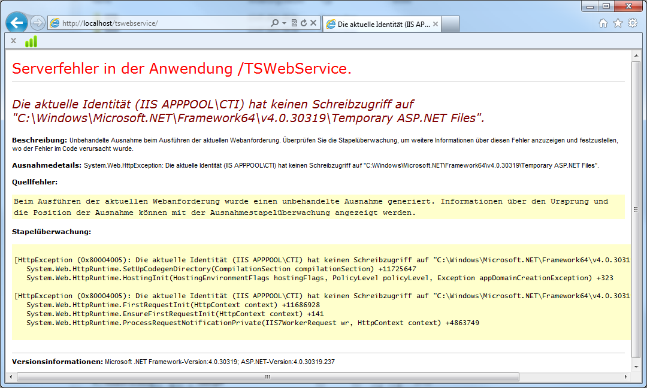Close the toolbar with the small X
The width and height of the screenshot is (647, 388).
[13, 41]
